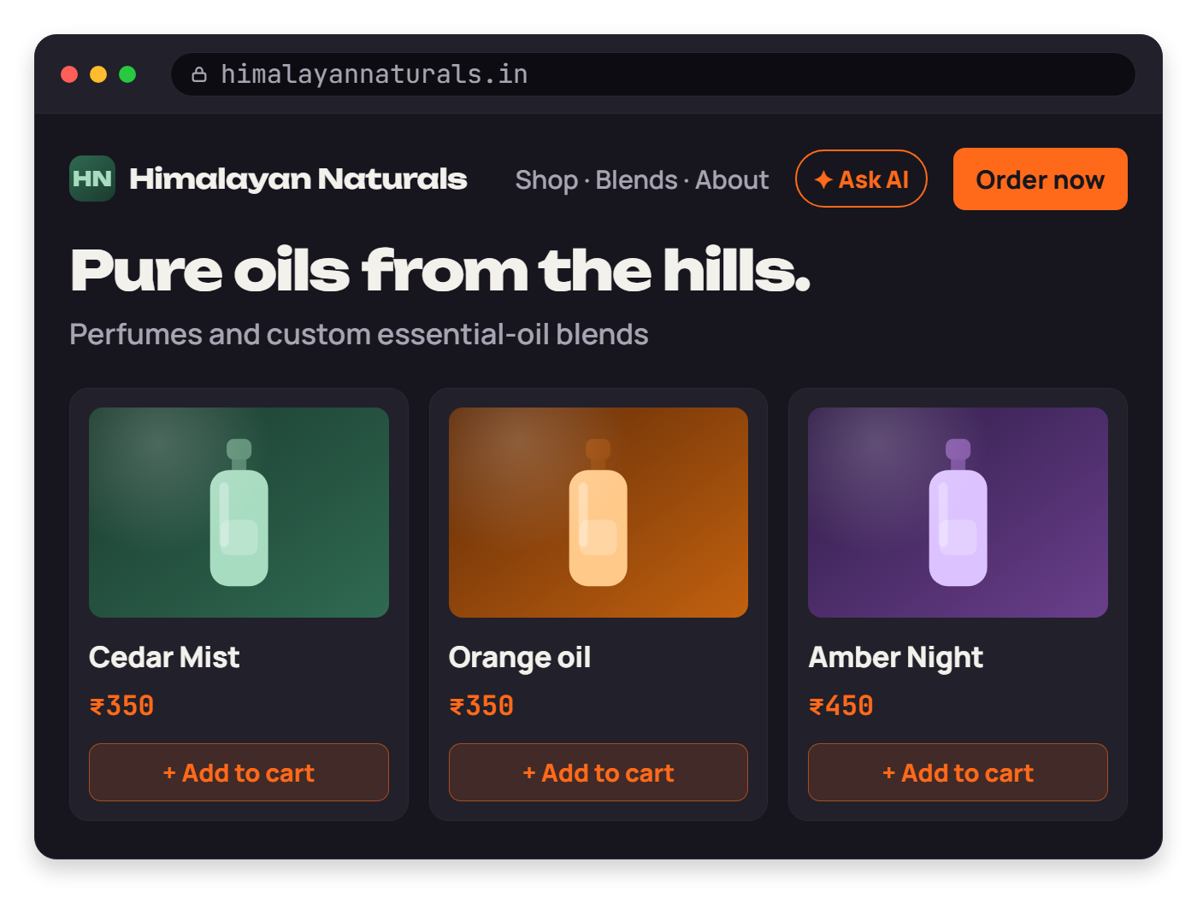
Task: Click the lock icon in address bar
Action: 199,74
